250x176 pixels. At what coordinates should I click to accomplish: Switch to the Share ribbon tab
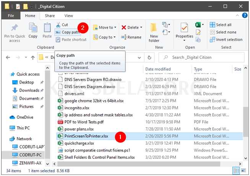50,16
